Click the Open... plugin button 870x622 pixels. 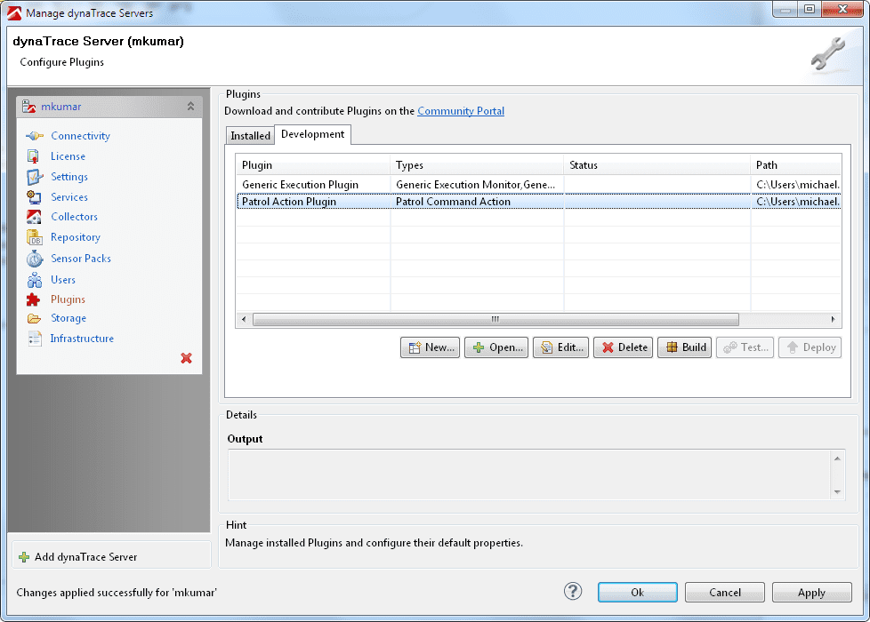coord(496,347)
